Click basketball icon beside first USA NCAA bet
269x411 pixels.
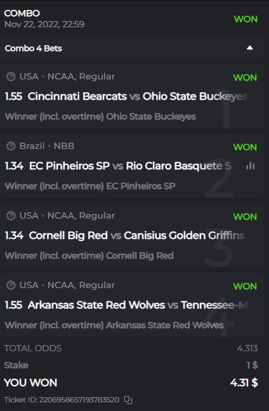pyautogui.click(x=11, y=77)
